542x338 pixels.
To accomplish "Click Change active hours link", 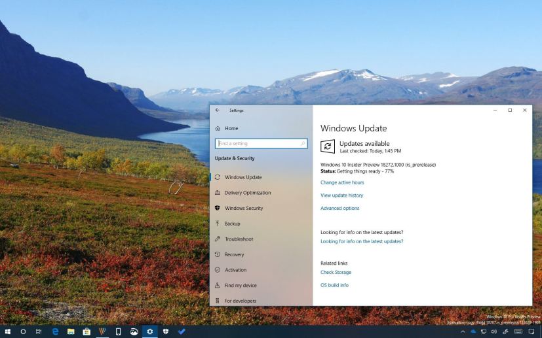I will point(342,182).
